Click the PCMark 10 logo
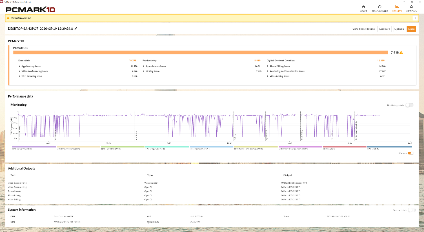 pos(30,9)
